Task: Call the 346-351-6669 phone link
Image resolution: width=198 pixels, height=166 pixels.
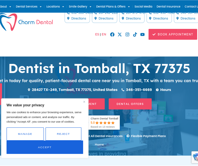Action: tap(139, 90)
